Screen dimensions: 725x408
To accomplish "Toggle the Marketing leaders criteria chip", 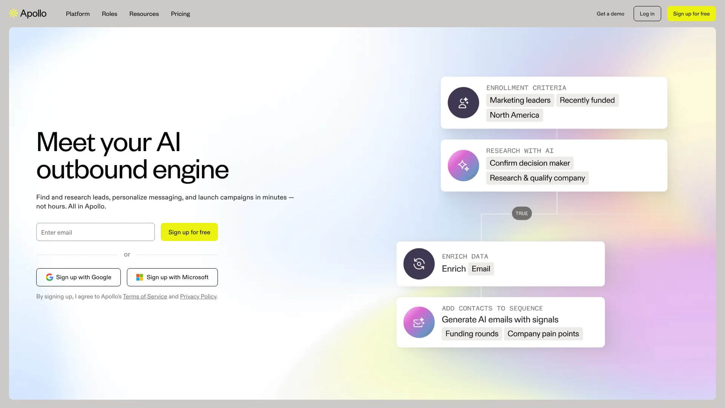I will (520, 100).
